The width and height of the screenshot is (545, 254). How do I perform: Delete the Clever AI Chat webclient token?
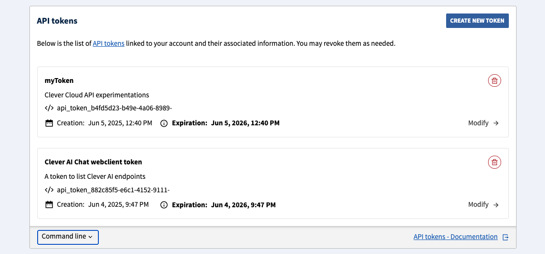coord(494,162)
